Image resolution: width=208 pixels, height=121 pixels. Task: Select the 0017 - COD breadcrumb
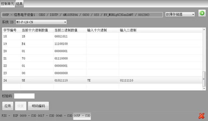point(46,116)
